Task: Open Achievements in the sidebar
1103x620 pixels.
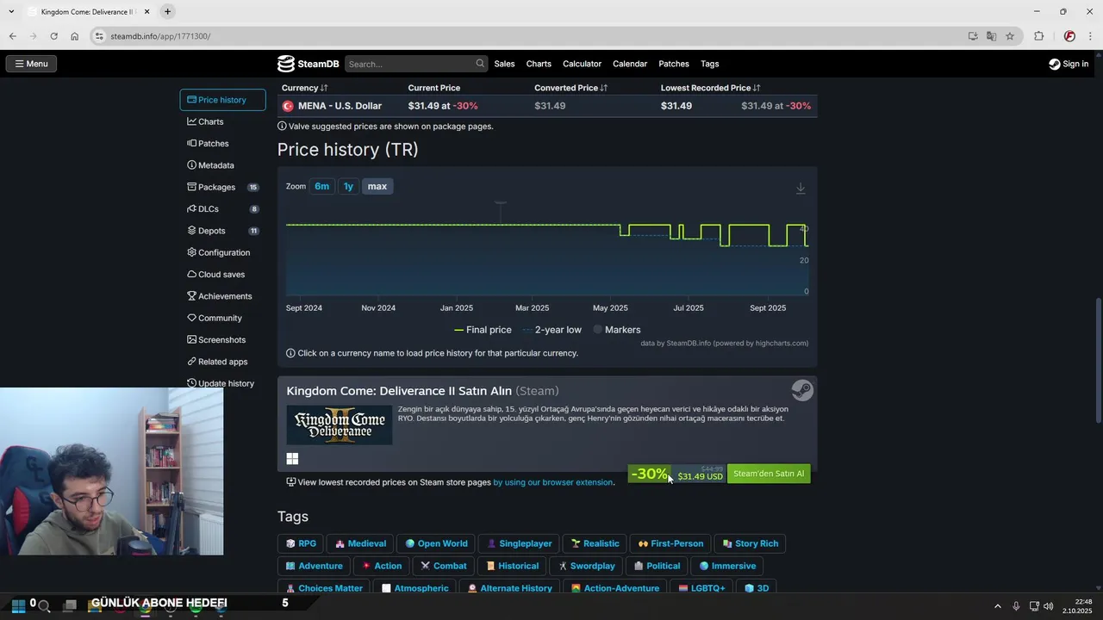Action: (219, 296)
